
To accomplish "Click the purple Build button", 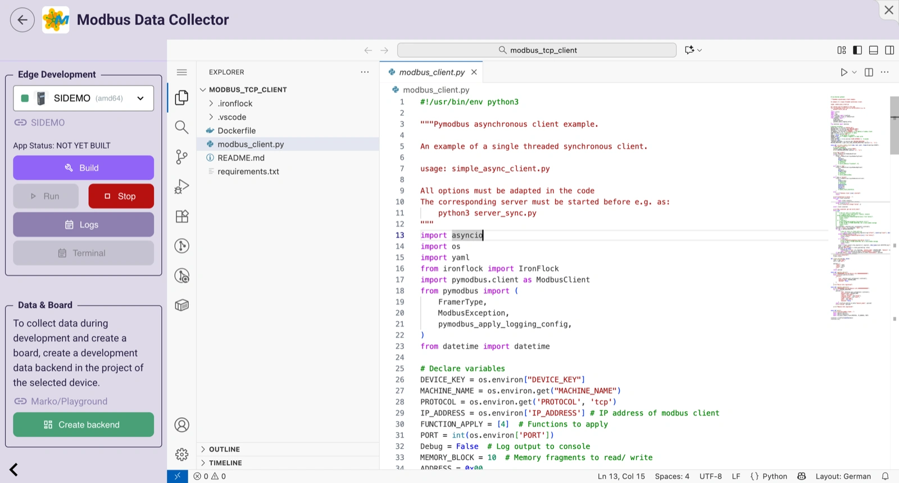I will (x=84, y=168).
